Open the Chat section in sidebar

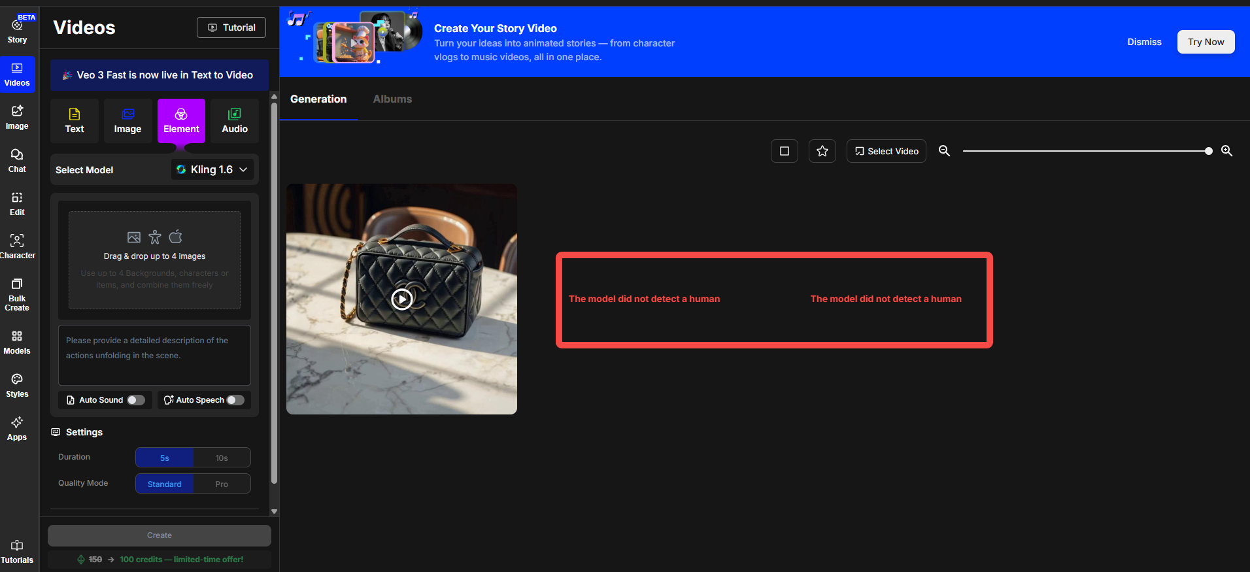[17, 161]
